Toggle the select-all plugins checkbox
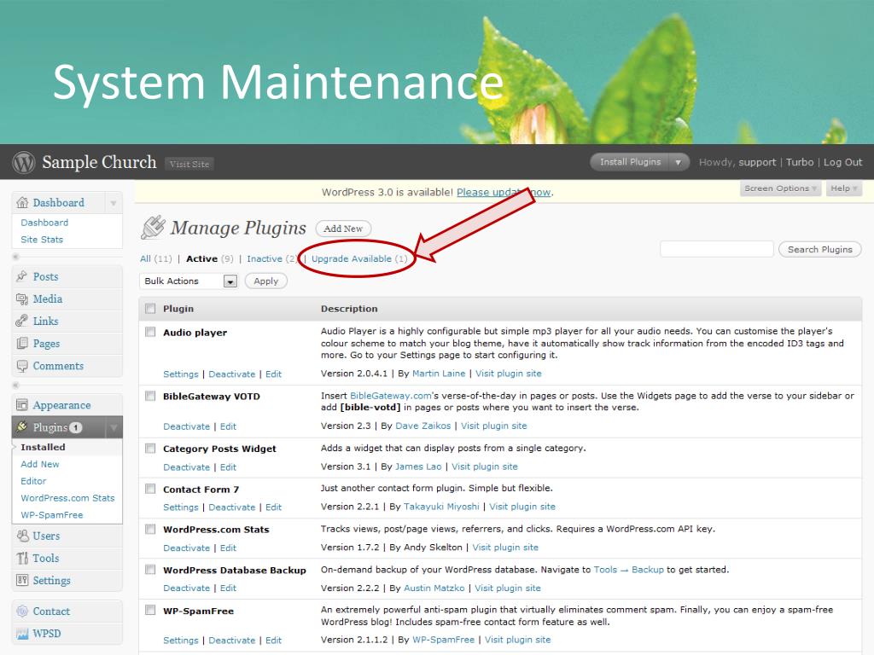This screenshot has height=655, width=874. point(150,309)
